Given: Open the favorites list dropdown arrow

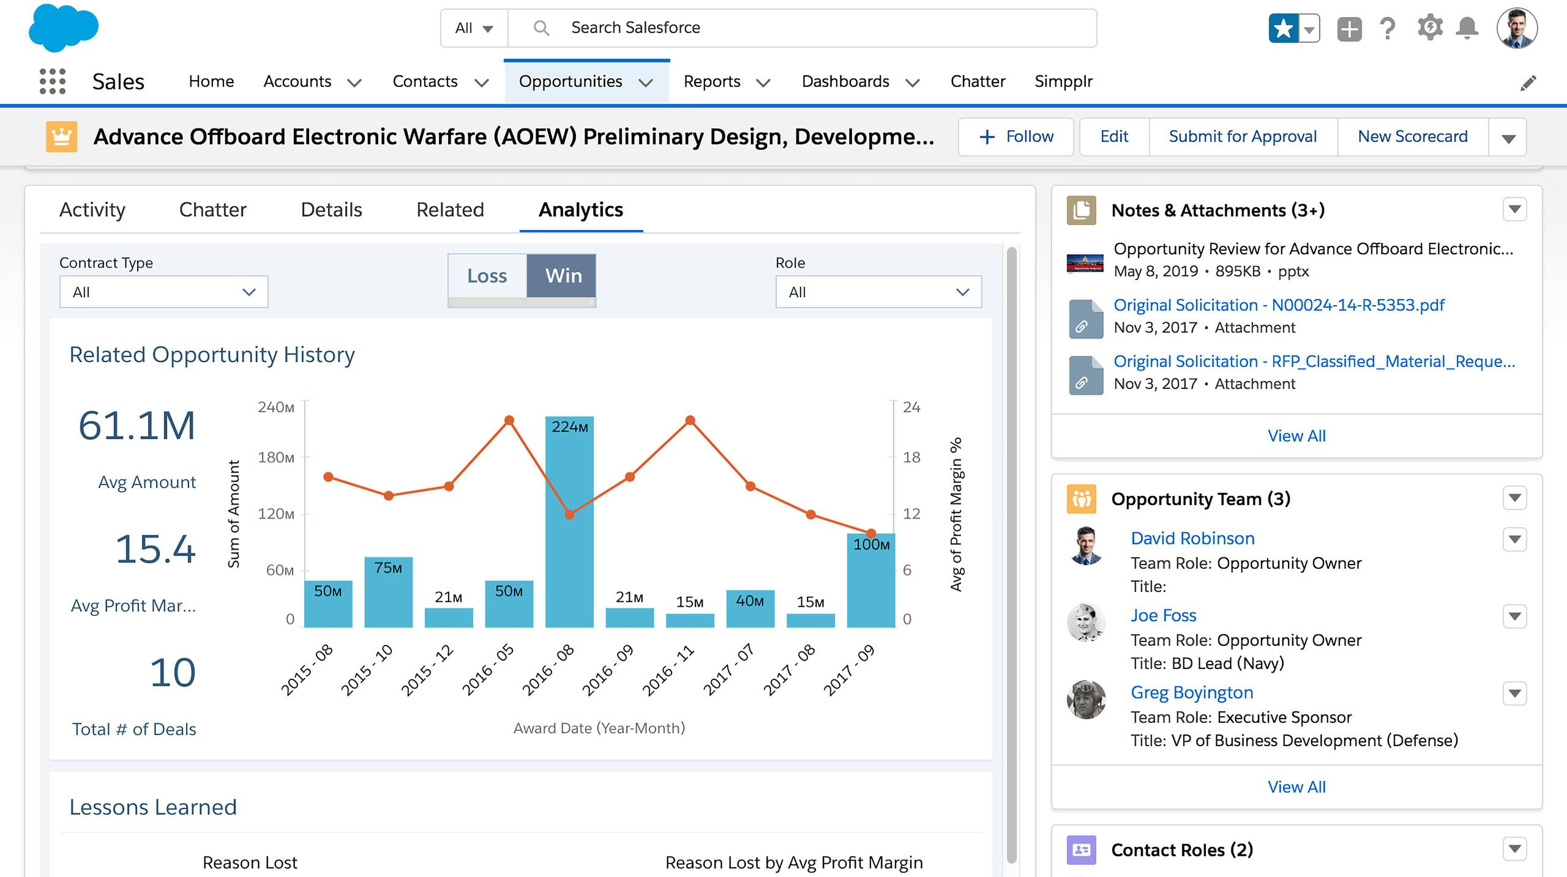Looking at the screenshot, I should pyautogui.click(x=1309, y=29).
